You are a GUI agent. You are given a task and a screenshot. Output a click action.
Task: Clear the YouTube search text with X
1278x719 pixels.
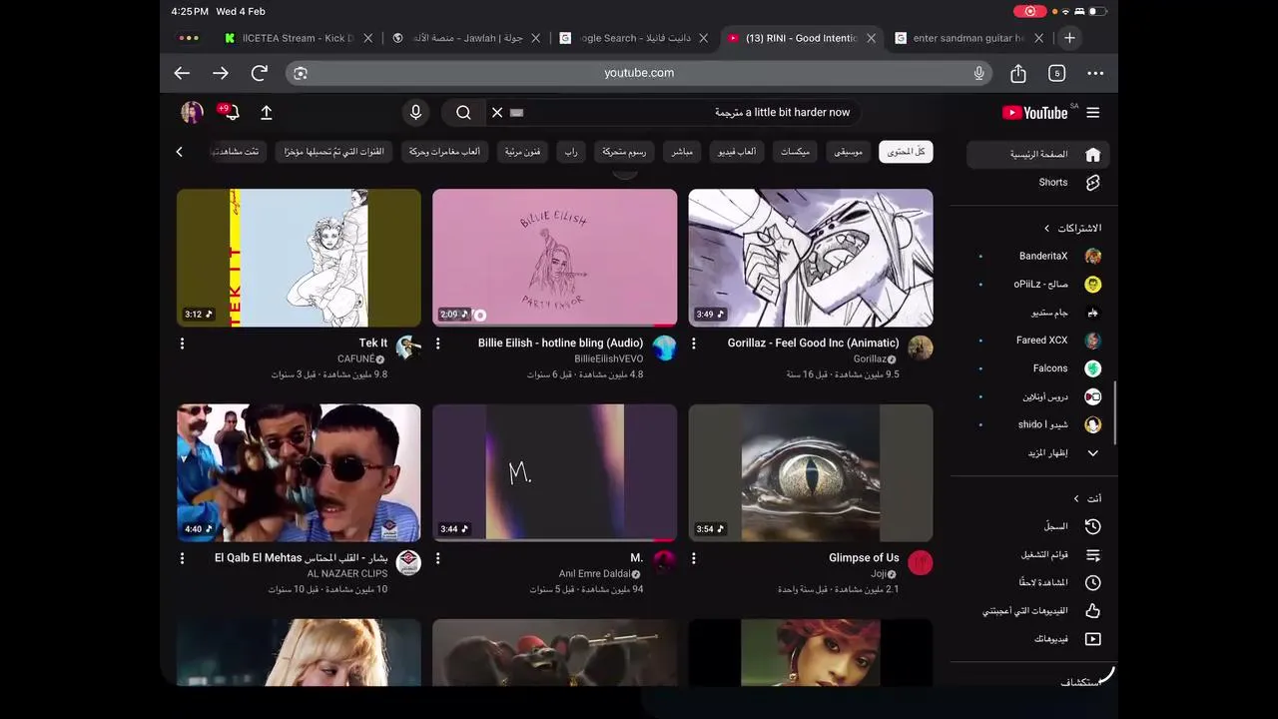497,113
